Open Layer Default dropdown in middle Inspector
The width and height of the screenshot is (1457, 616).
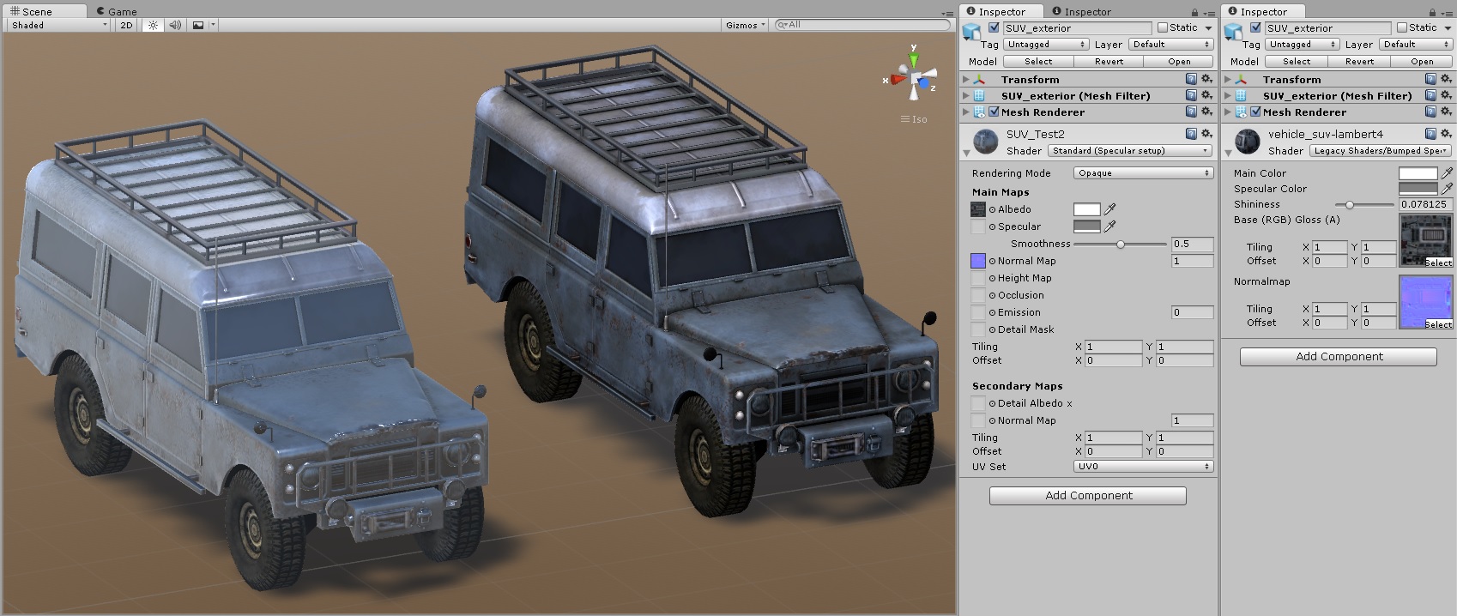point(1170,44)
